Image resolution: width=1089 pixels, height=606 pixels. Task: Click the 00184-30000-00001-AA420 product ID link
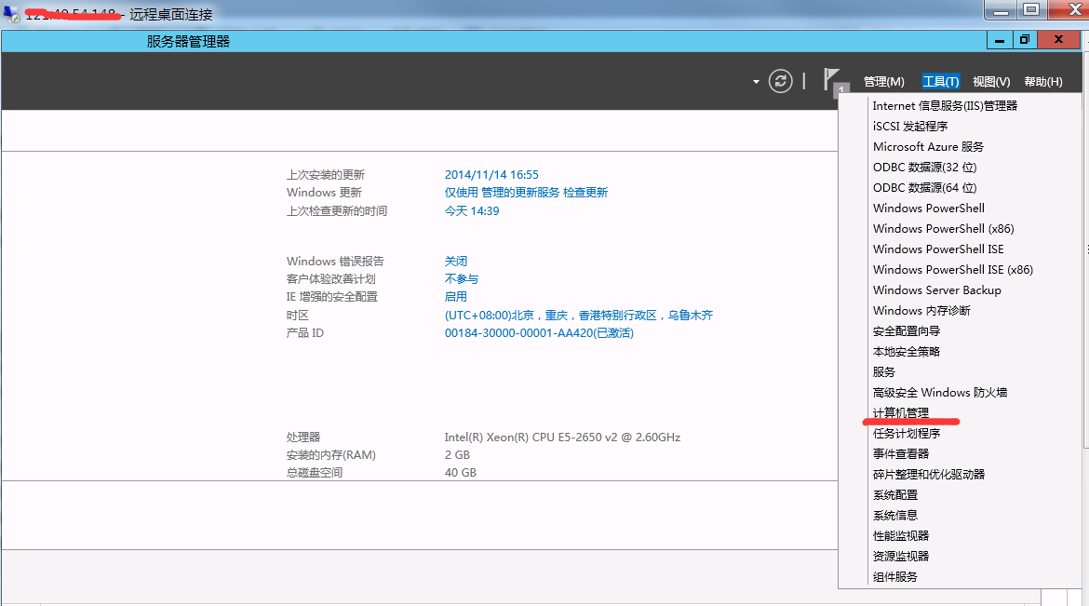pos(538,333)
